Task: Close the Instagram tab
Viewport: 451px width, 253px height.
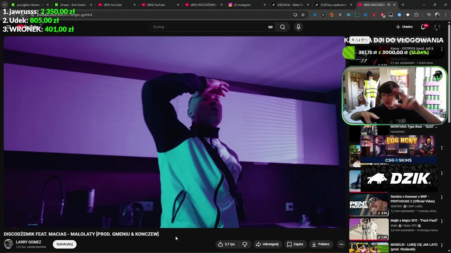Action: [265, 5]
